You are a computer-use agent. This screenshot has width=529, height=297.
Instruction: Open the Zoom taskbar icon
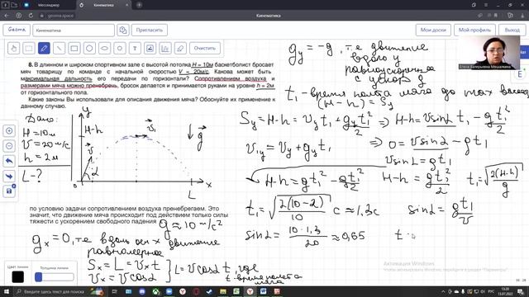(169, 291)
